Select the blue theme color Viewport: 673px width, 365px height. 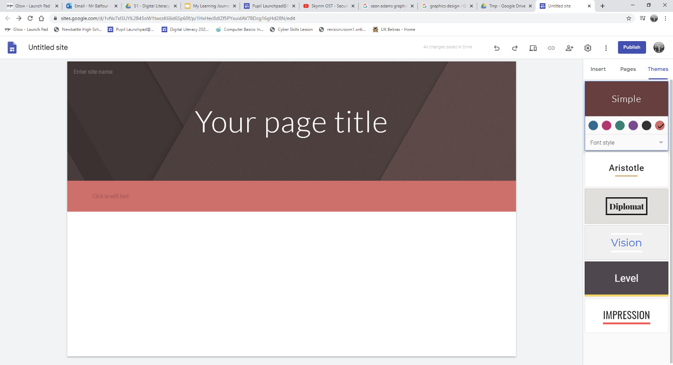click(x=593, y=125)
